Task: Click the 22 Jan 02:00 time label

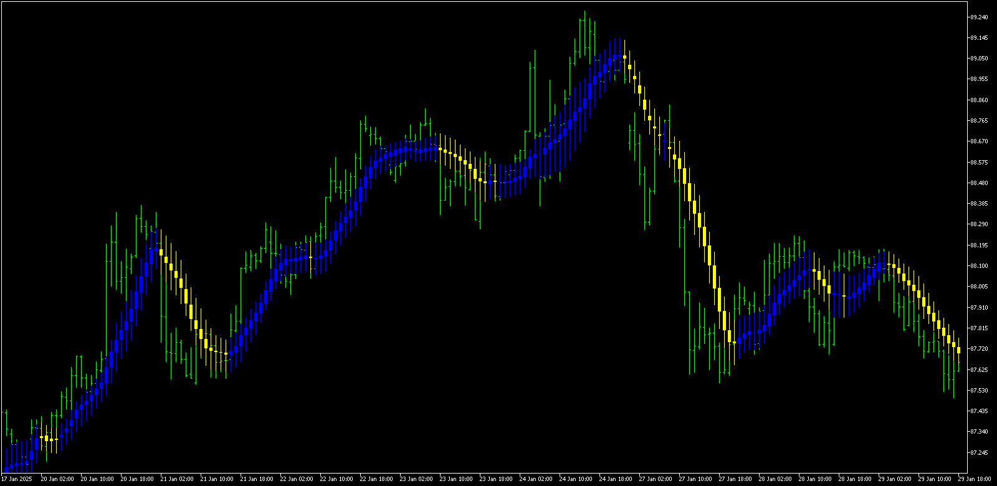Action: [x=297, y=479]
